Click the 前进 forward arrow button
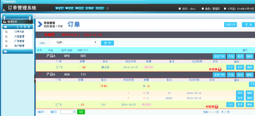The width and height of the screenshot is (255, 116). click(79, 8)
